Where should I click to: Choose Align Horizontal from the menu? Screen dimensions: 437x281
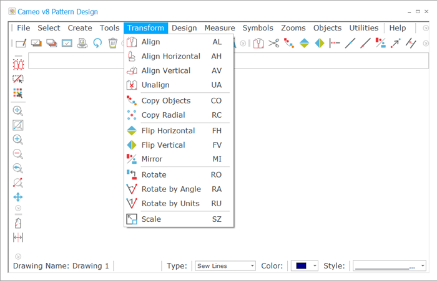click(x=179, y=57)
